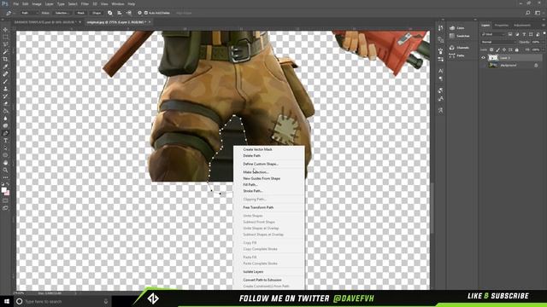Open the Edit Toolbar ellipsis
Image resolution: width=547 pixels, height=307 pixels.
6,177
